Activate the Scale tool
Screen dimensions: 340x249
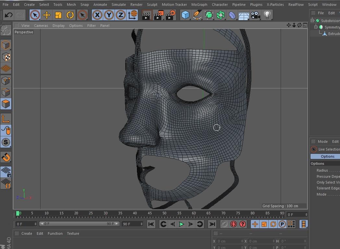tap(58, 15)
